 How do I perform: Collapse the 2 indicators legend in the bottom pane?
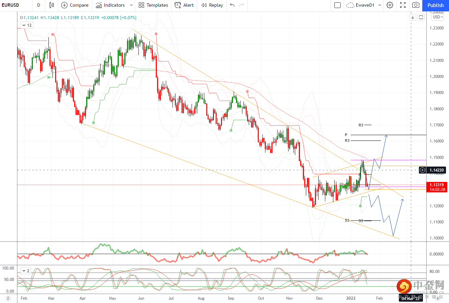26,271
